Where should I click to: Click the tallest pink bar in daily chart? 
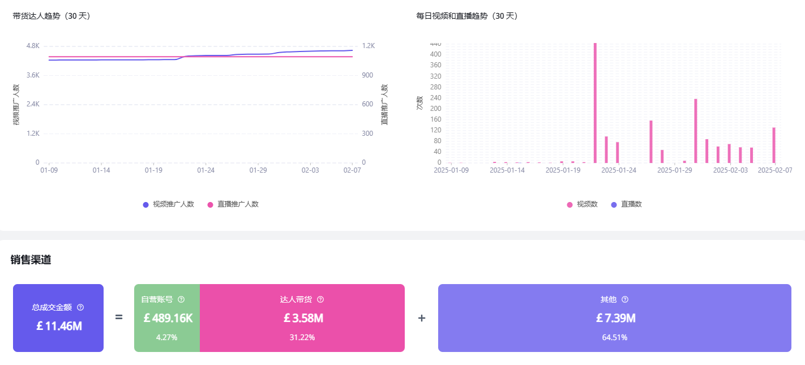[595, 102]
